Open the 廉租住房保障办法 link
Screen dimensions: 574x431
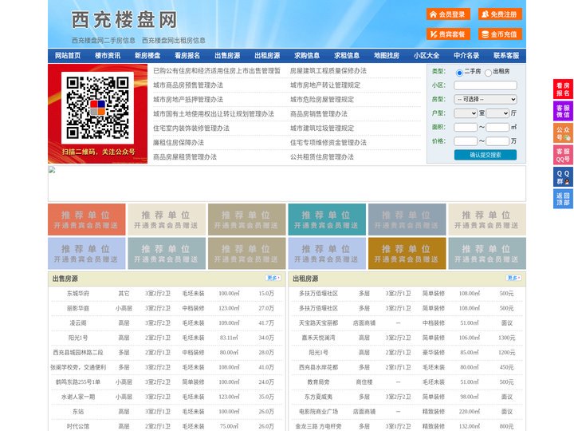point(179,143)
